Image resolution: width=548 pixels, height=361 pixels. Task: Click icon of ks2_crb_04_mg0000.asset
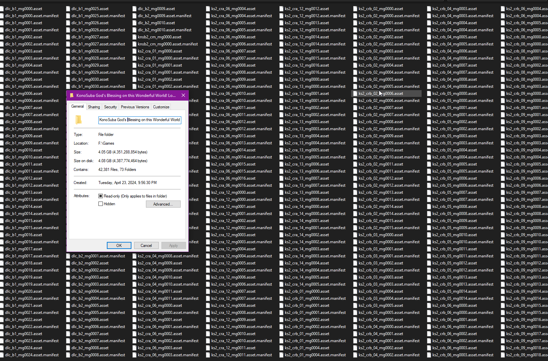[355, 320]
